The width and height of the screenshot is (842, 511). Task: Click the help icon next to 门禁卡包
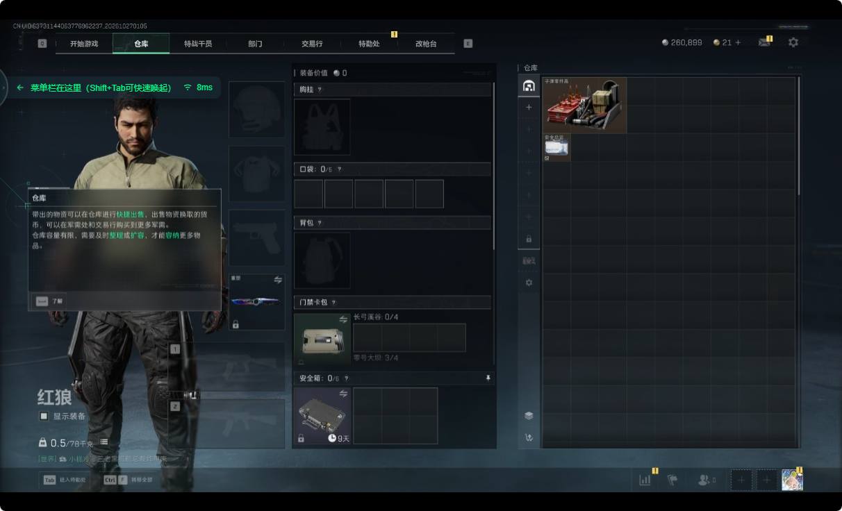tap(333, 303)
